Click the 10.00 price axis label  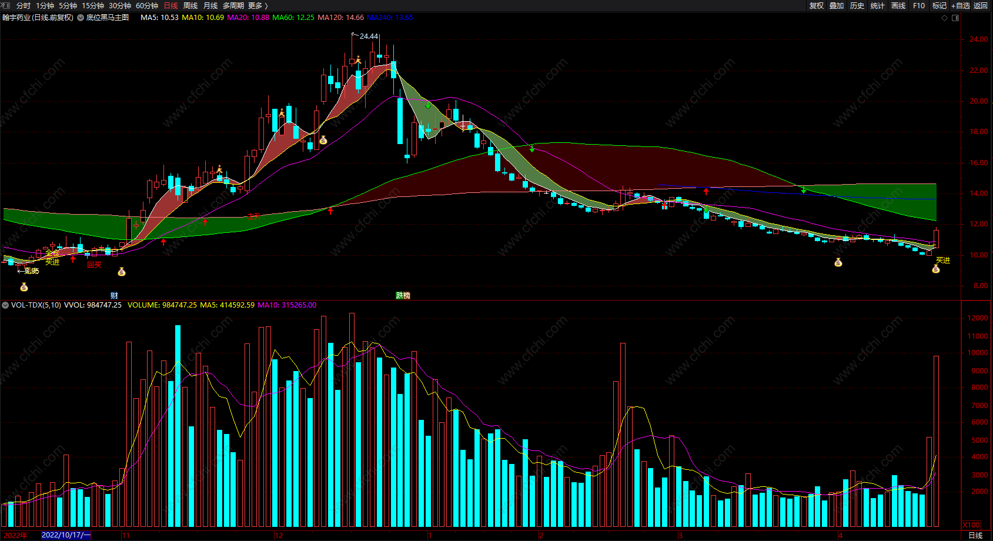pos(979,255)
